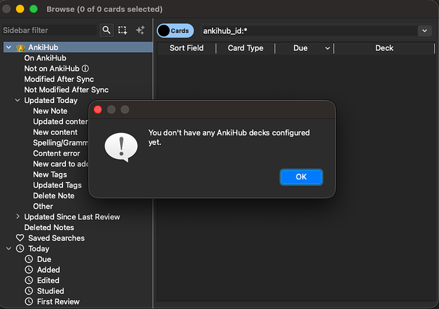Collapse the AnkiHub tree section
This screenshot has height=309, width=439.
pyautogui.click(x=9, y=47)
